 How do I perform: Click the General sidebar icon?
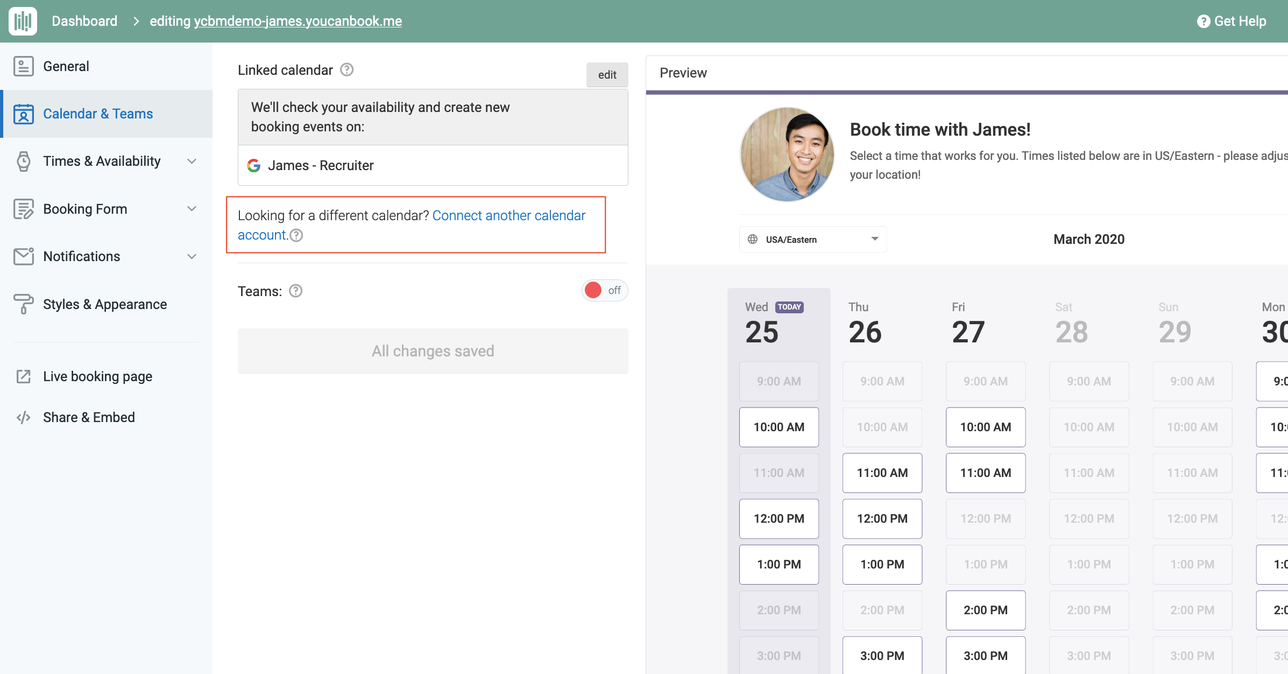[24, 66]
